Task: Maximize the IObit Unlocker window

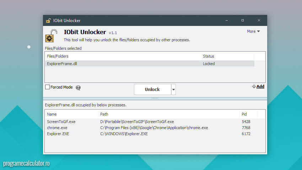Action: point(243,20)
